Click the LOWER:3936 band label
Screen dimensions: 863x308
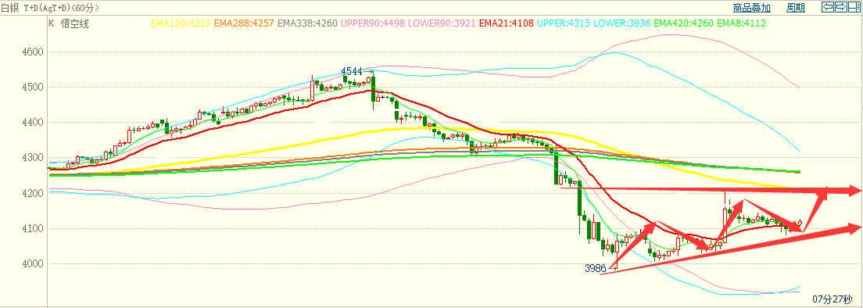[622, 23]
